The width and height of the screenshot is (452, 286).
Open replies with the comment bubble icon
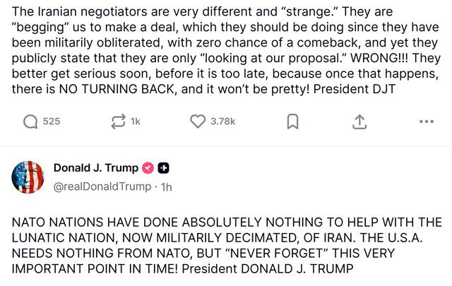coord(30,121)
